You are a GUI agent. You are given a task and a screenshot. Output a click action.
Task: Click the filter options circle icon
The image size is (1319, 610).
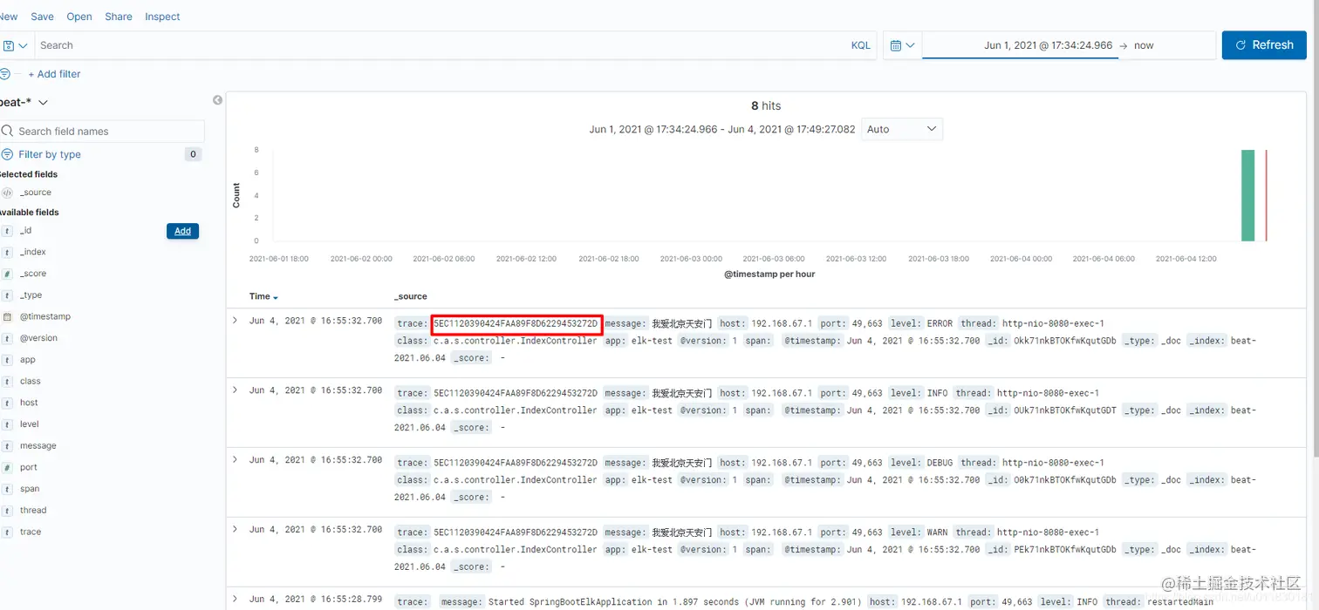pyautogui.click(x=5, y=74)
